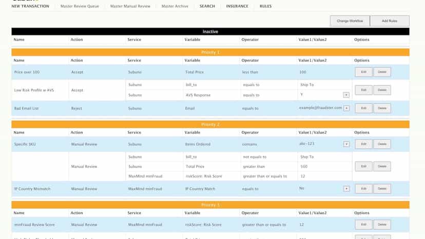Image resolution: width=425 pixels, height=239 pixels.
Task: Click the IP Country Match variable cell
Action: pos(200,189)
